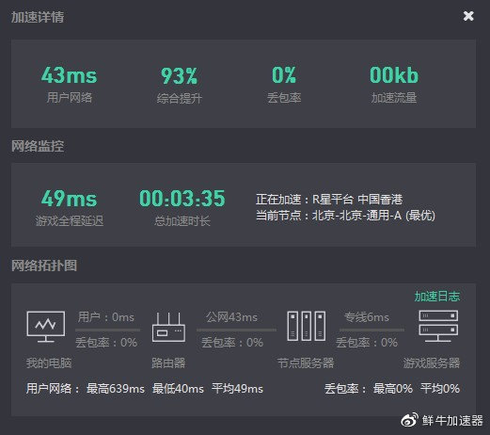
Task: Click the 鲜牛加速器 watermark text
Action: [452, 421]
